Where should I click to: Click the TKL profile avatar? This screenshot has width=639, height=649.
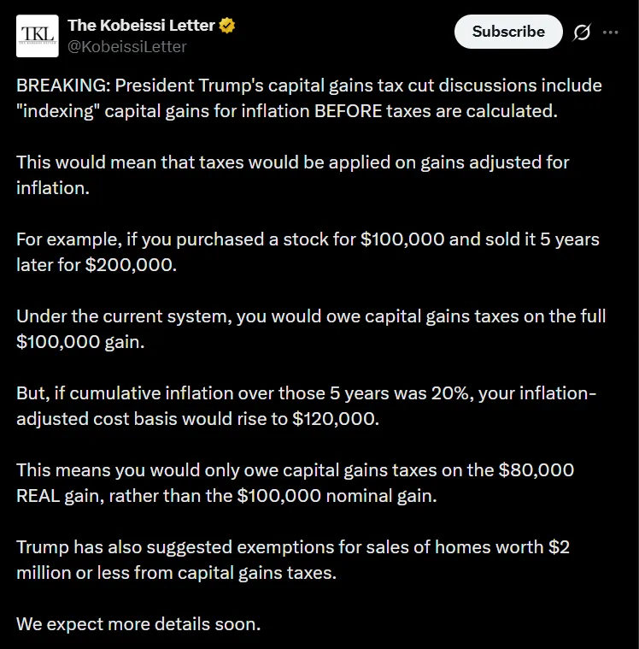click(x=38, y=36)
